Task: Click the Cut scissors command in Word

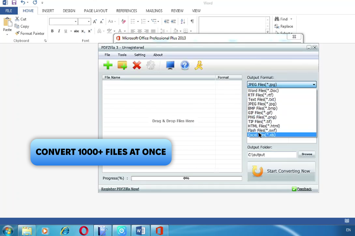Action: pos(20,19)
